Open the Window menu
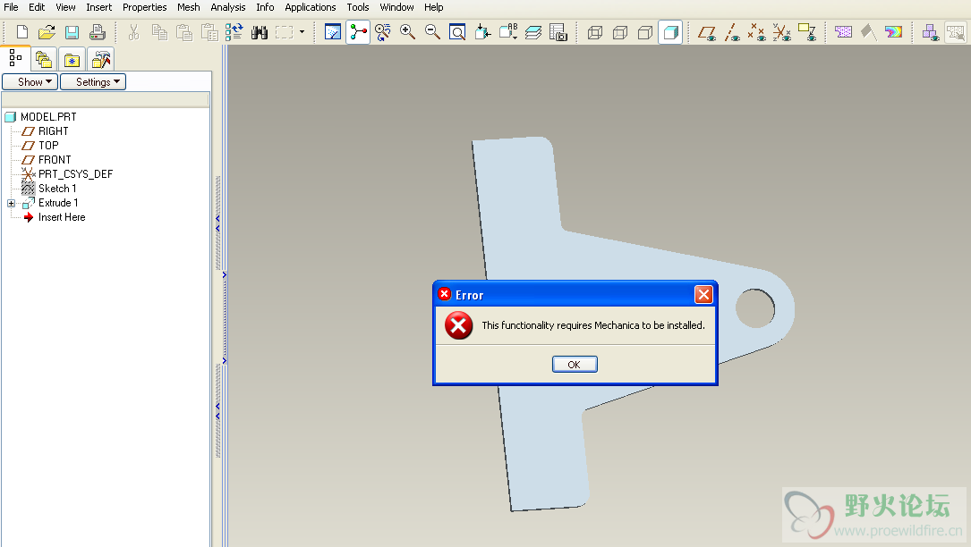The height and width of the screenshot is (547, 971). pos(396,7)
